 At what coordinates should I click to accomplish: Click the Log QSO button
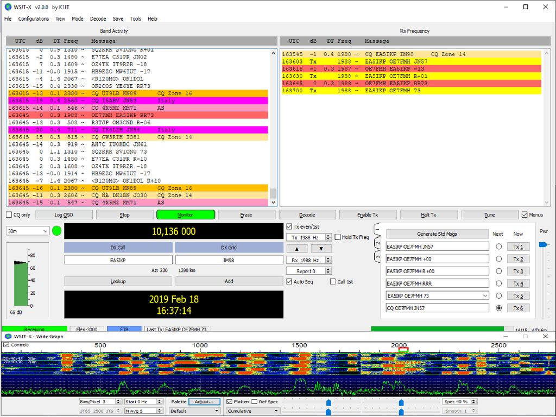tap(64, 215)
